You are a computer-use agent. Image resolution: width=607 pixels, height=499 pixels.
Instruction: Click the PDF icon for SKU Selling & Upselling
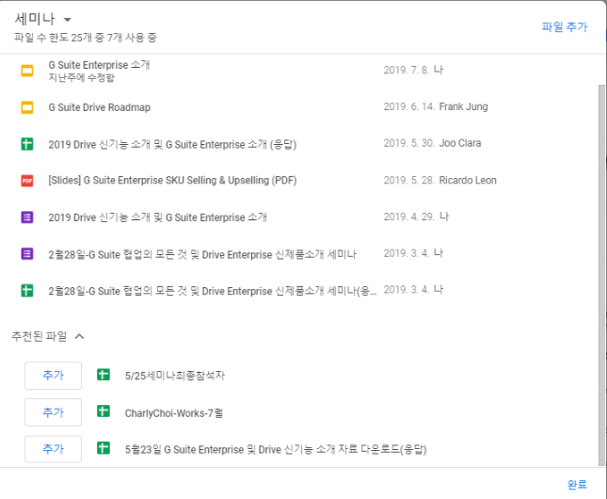click(x=27, y=181)
